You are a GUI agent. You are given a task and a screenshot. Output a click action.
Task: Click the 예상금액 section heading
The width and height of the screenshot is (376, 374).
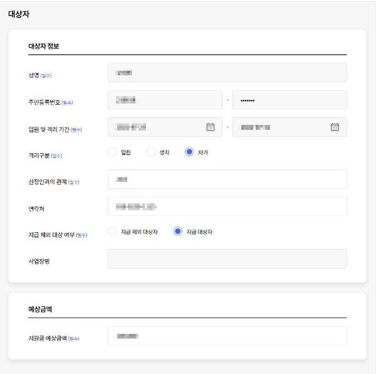coord(40,309)
